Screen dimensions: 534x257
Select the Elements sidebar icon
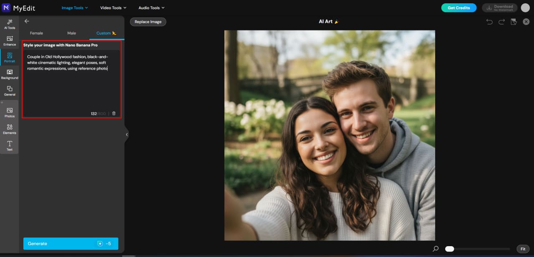click(x=9, y=129)
